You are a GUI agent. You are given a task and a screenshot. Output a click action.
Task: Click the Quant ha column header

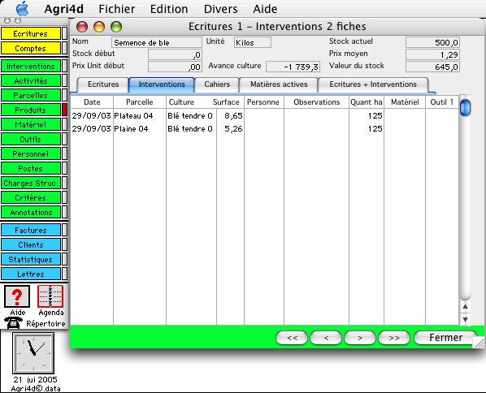click(366, 102)
